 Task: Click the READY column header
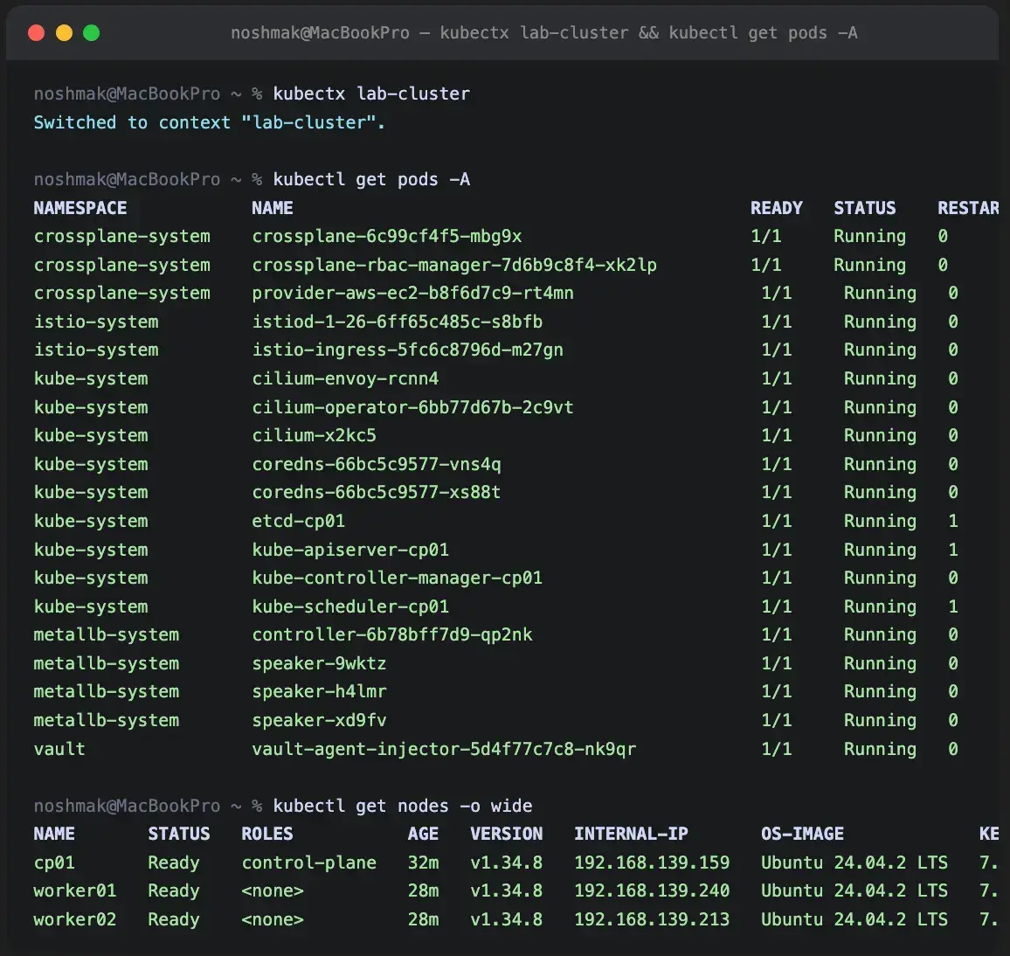tap(776, 208)
